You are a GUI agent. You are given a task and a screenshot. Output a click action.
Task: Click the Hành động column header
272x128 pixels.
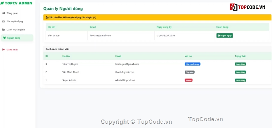222,27
